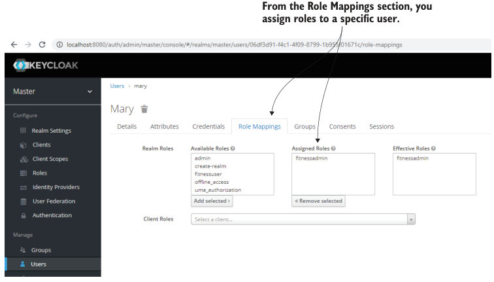The width and height of the screenshot is (494, 282).
Task: Delete user Mary with trash icon
Action: (144, 109)
